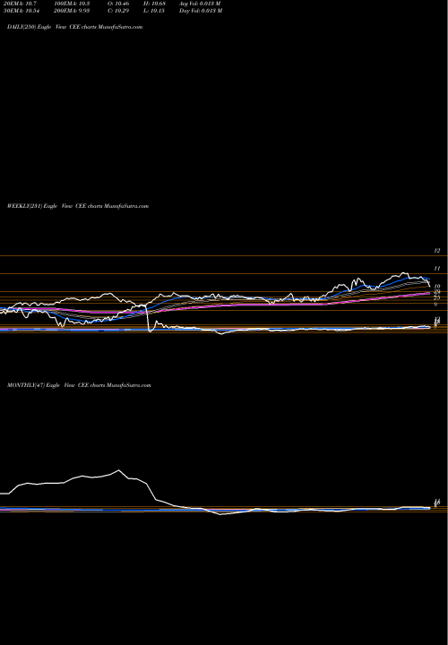448x645 pixels.
Task: Click the Avg Vol reading
Action: click(201, 4)
